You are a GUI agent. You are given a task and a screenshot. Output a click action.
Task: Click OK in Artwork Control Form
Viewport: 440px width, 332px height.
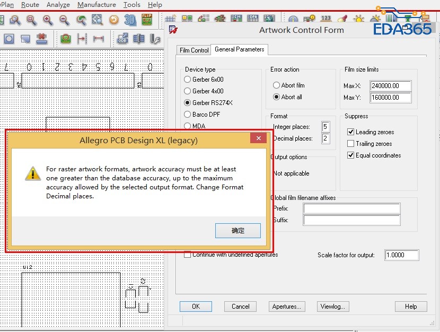[x=196, y=307]
